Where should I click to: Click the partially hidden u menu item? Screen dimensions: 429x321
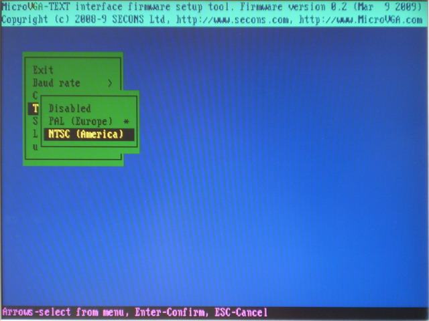(36, 147)
